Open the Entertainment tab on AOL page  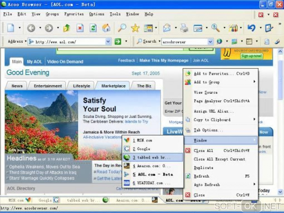(48, 86)
